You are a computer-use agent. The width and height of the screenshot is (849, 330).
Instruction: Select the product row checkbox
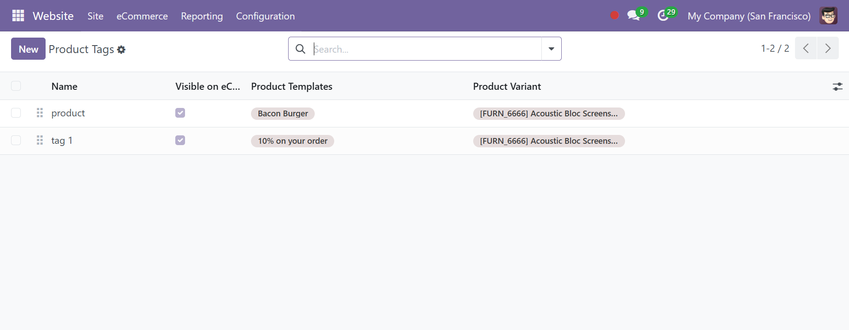[16, 113]
